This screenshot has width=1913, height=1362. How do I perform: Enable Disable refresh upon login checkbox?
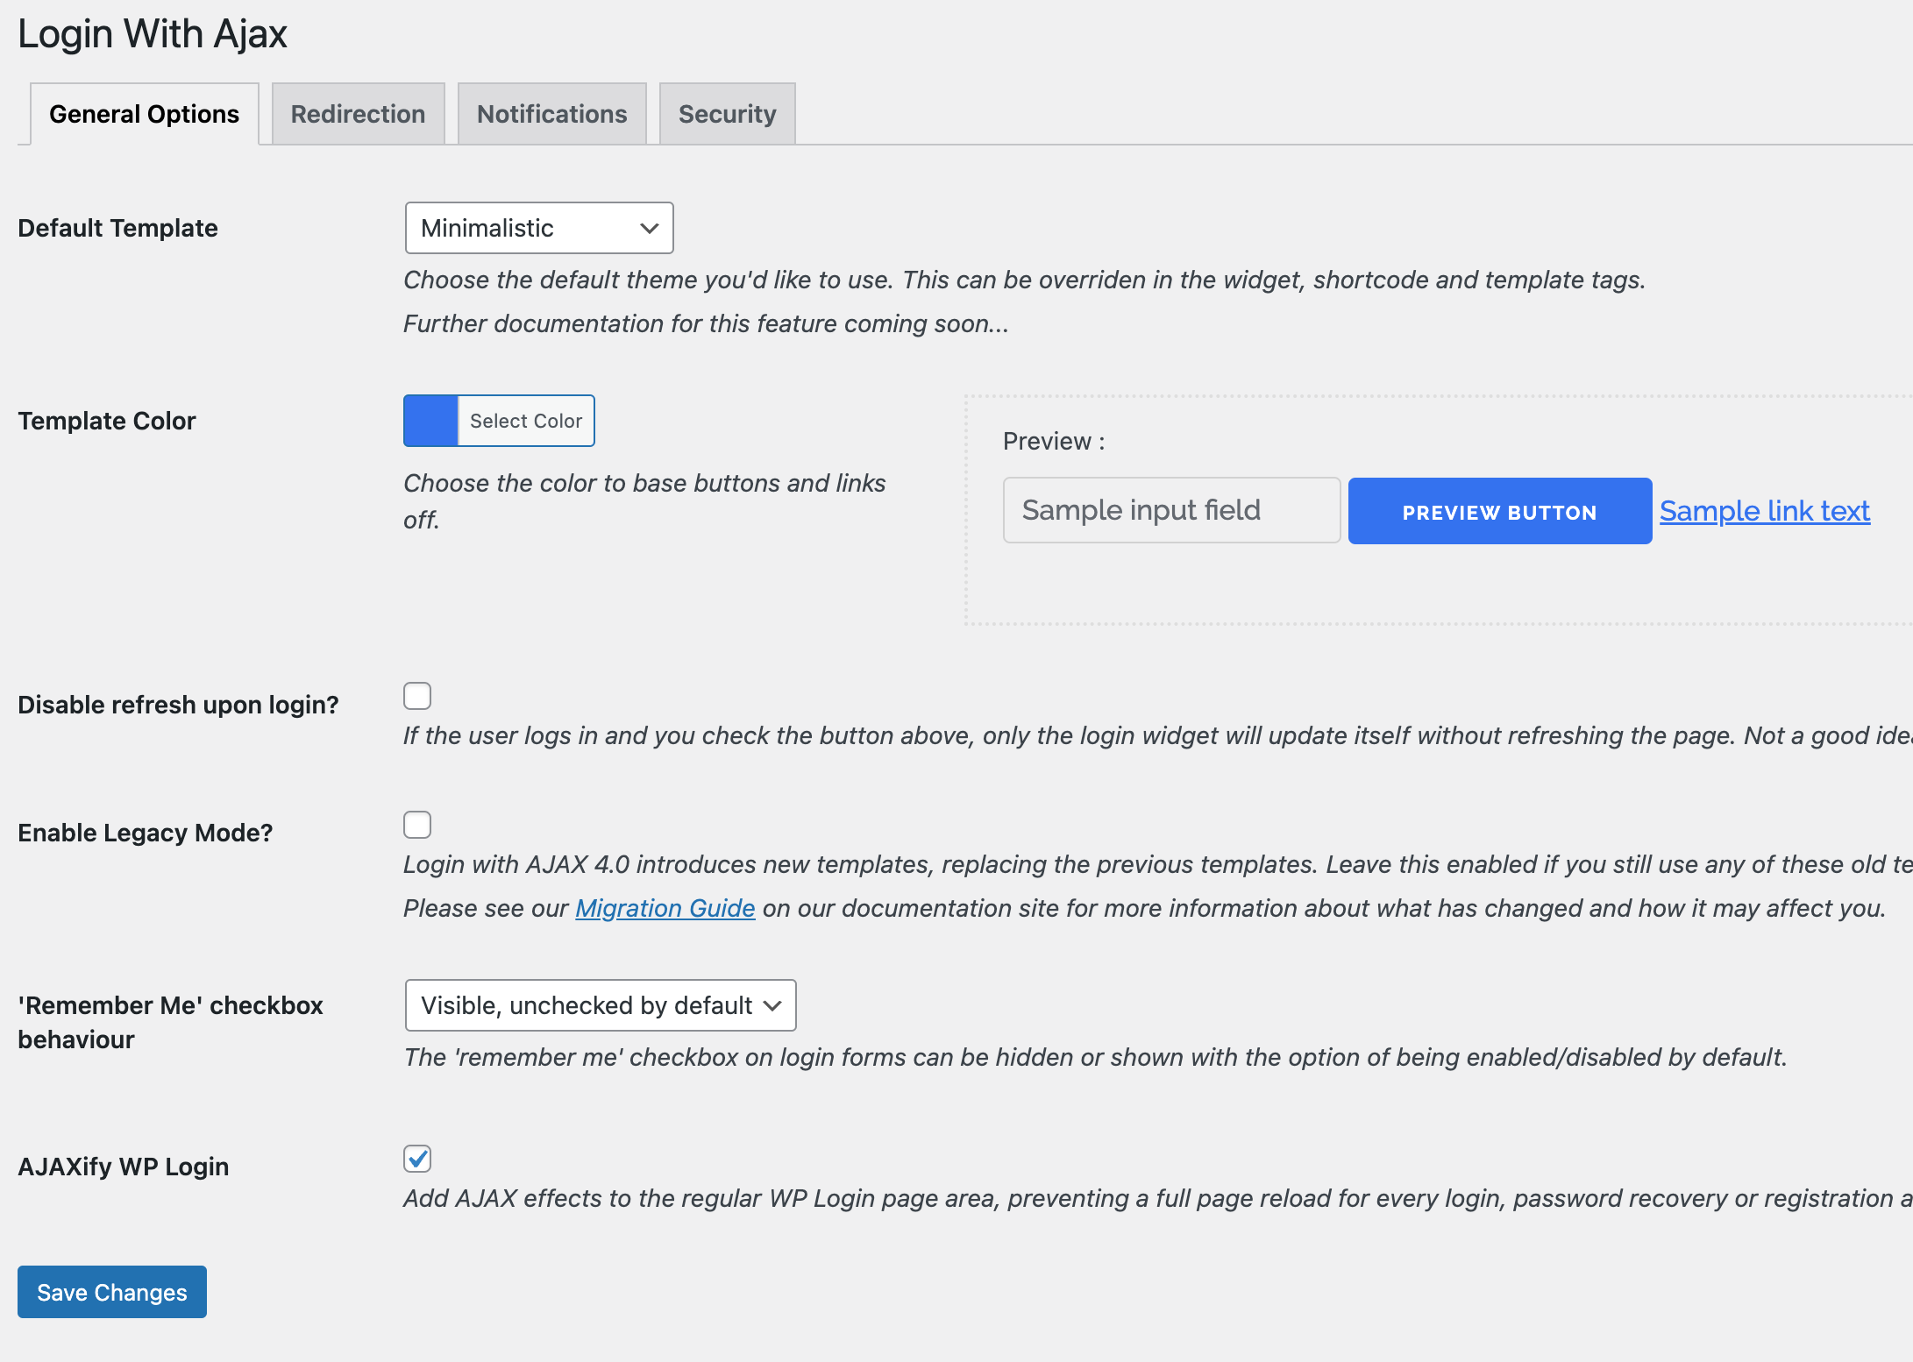[417, 696]
